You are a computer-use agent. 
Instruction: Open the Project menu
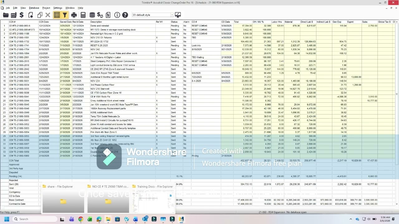coord(46,8)
